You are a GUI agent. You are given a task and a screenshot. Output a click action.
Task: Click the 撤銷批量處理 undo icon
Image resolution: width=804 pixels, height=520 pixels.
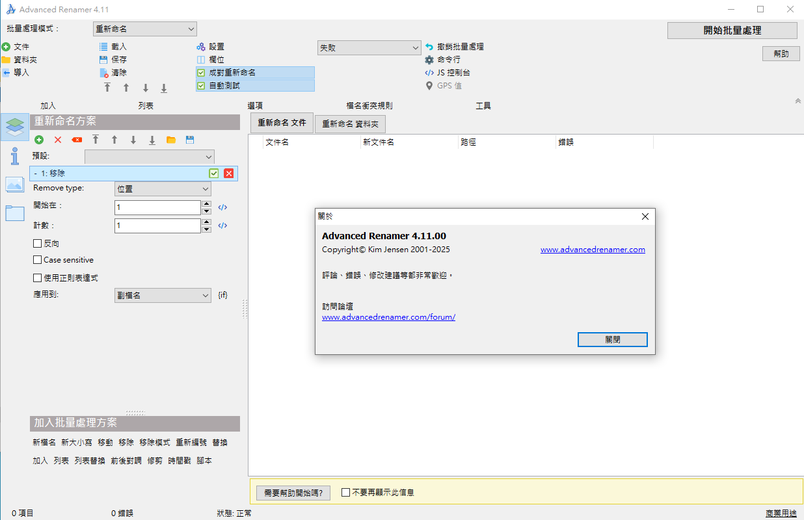[x=429, y=47]
